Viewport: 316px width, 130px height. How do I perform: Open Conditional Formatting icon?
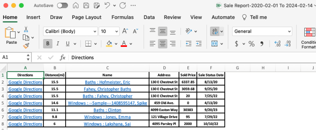coord(310,32)
